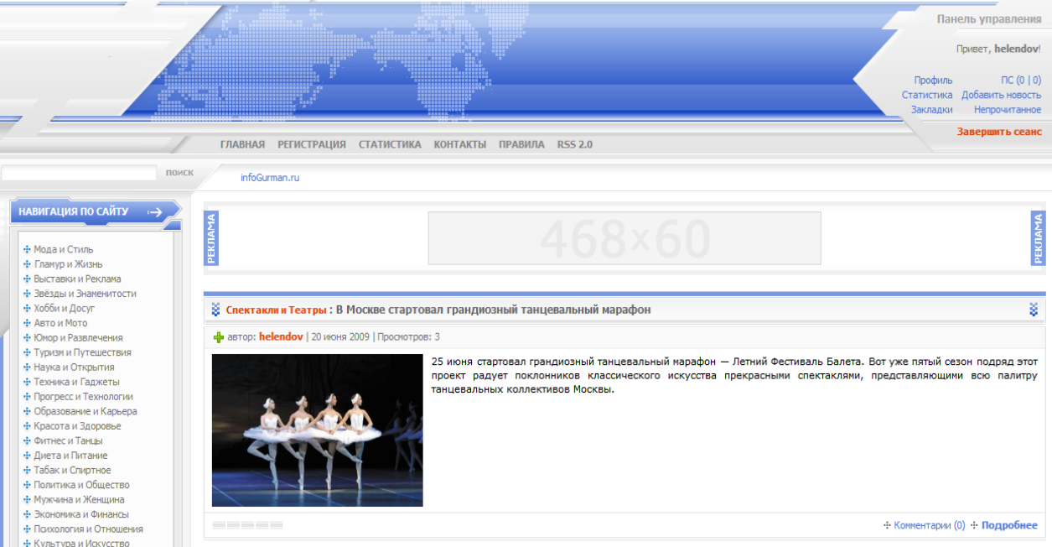Open Статистика in the control panel
Image resolution: width=1052 pixels, height=547 pixels.
point(927,95)
